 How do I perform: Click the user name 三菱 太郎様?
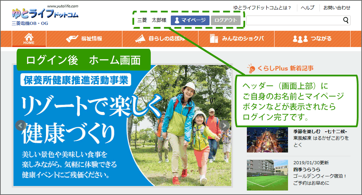[x=152, y=20]
